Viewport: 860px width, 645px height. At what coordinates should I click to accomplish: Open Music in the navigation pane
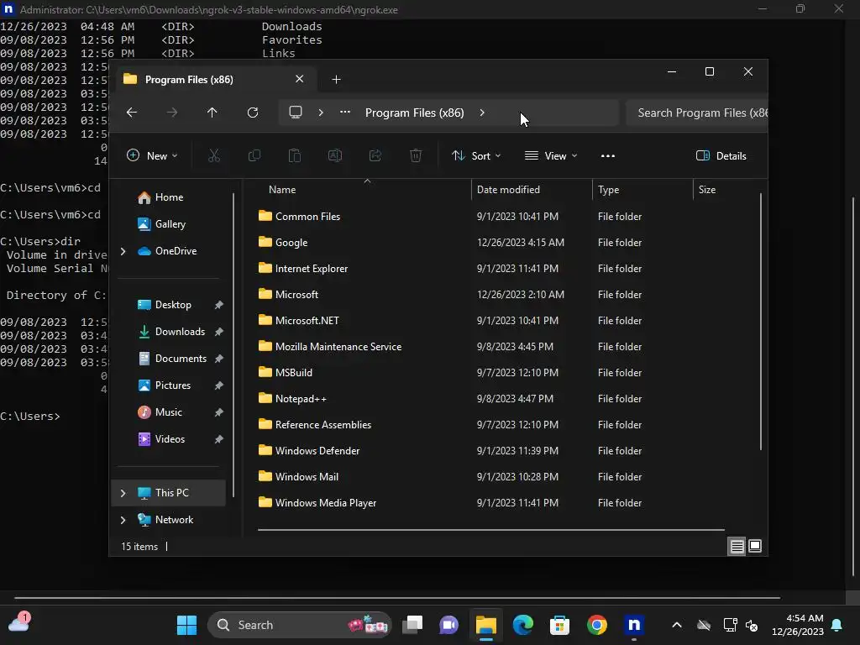pyautogui.click(x=168, y=412)
